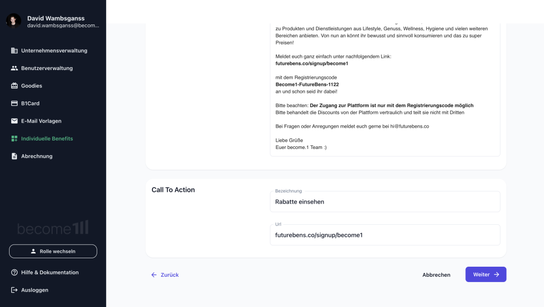
Task: Click the Weiter button
Action: pyautogui.click(x=486, y=275)
